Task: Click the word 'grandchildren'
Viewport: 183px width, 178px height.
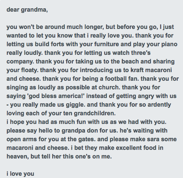Action: pos(94,113)
